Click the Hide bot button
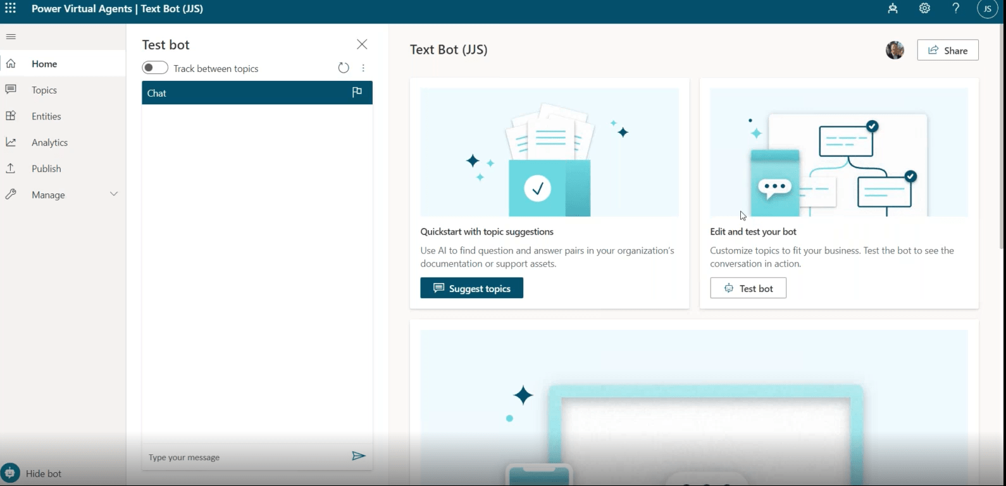Image resolution: width=1006 pixels, height=486 pixels. (32, 473)
